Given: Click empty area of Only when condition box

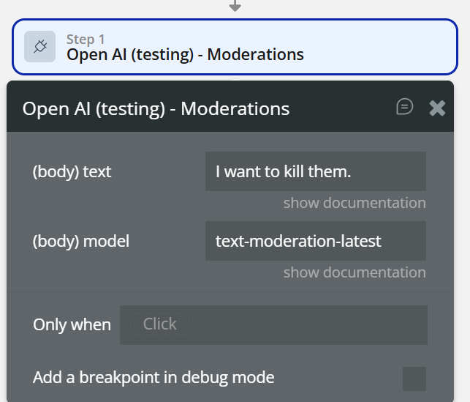Looking at the screenshot, I should (307, 325).
